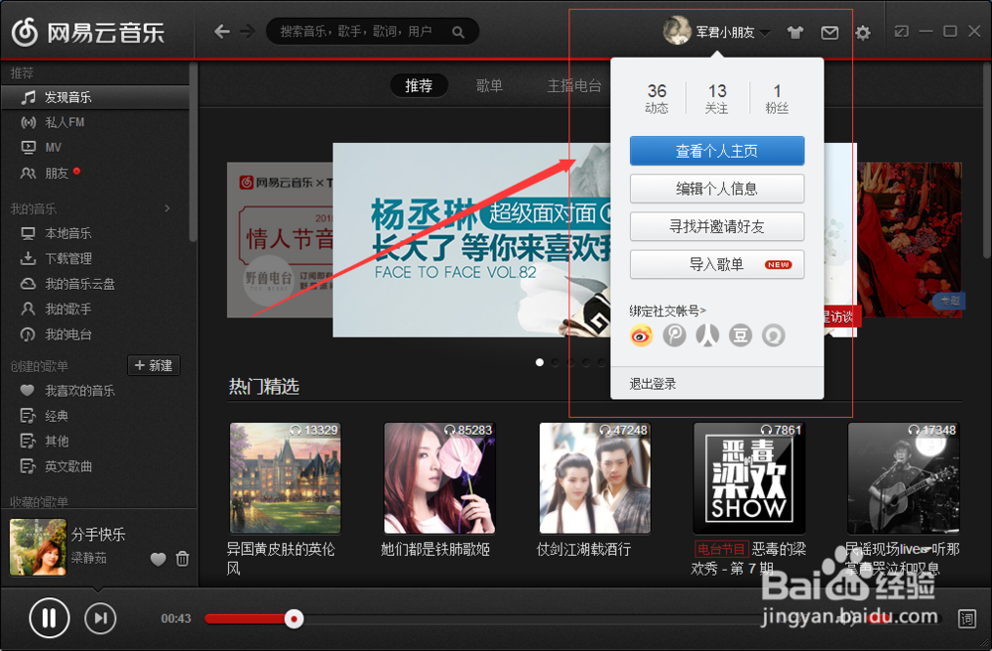The width and height of the screenshot is (992, 651).
Task: Click 退出登录 to log out
Action: click(x=653, y=384)
